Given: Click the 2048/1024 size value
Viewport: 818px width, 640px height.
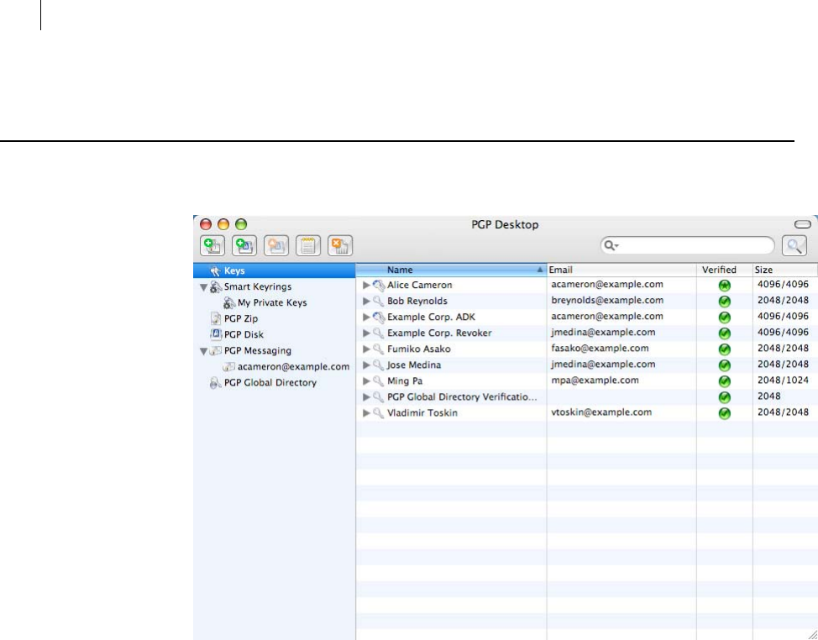Looking at the screenshot, I should pos(783,380).
